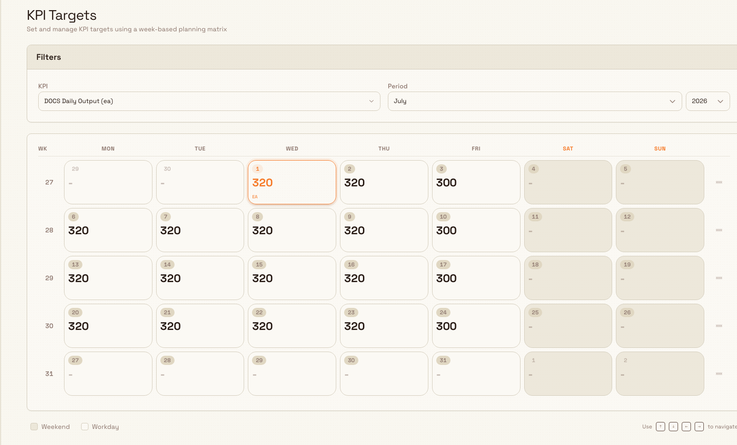Image resolution: width=737 pixels, height=445 pixels.
Task: Toggle the Workday legend checkbox
Action: pos(85,427)
